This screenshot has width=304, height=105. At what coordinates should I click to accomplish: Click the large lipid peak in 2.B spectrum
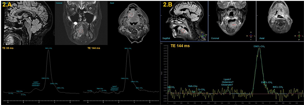259,70
